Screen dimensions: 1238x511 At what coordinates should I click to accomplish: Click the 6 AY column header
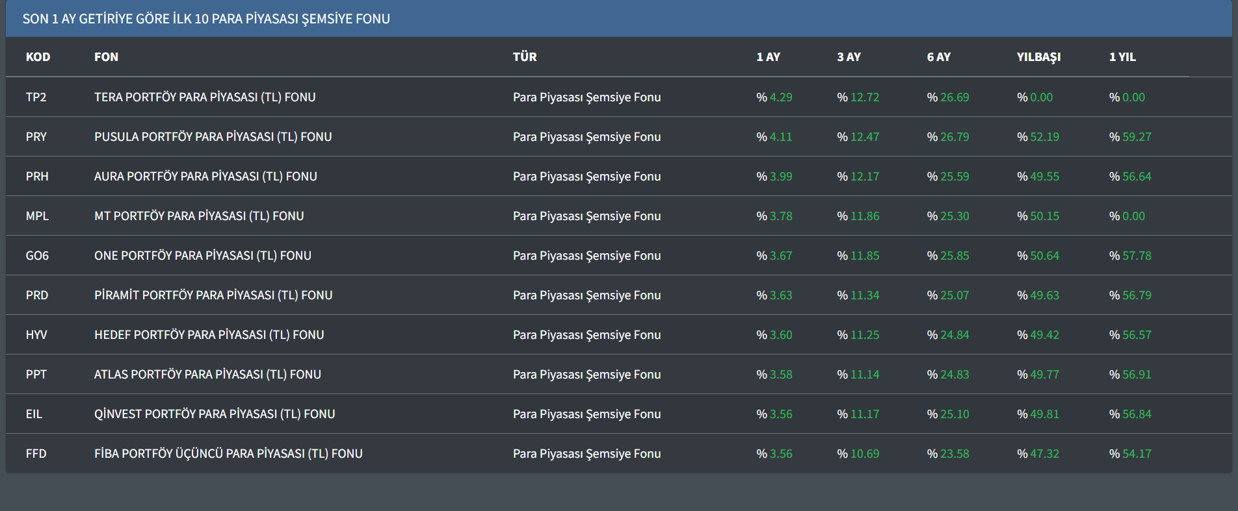[938, 57]
